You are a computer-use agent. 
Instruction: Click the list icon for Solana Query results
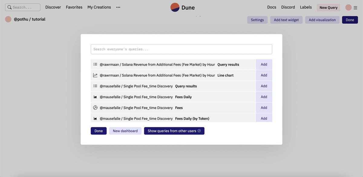[x=95, y=65]
